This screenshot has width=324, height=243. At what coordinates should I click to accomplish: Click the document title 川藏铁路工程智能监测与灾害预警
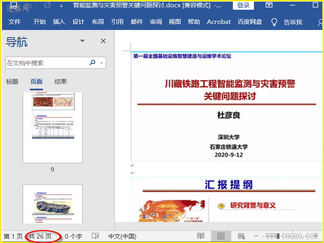pyautogui.click(x=230, y=84)
